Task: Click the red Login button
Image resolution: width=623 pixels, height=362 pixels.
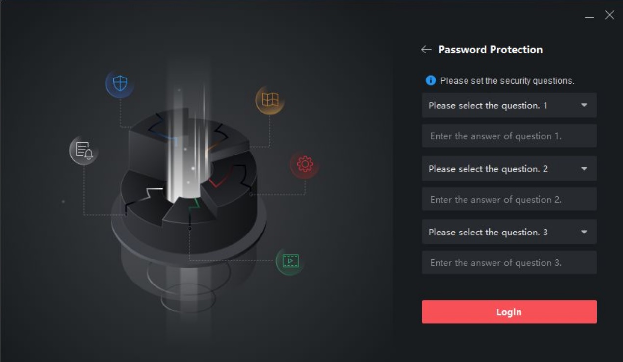Action: [x=509, y=312]
